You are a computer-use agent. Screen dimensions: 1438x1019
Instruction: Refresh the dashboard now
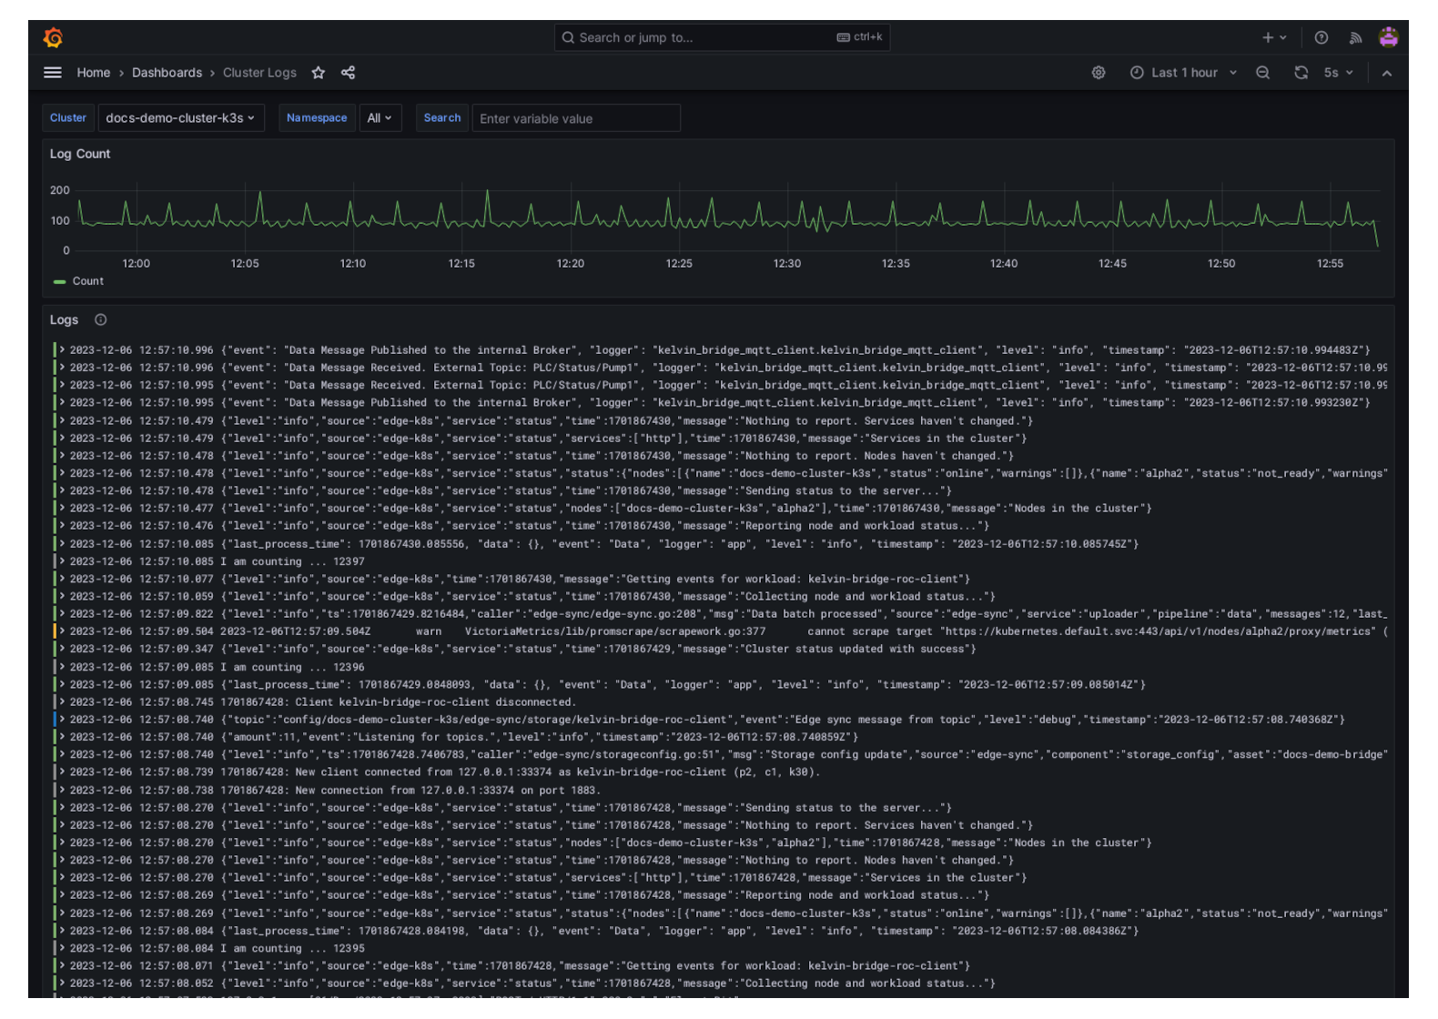pyautogui.click(x=1301, y=73)
